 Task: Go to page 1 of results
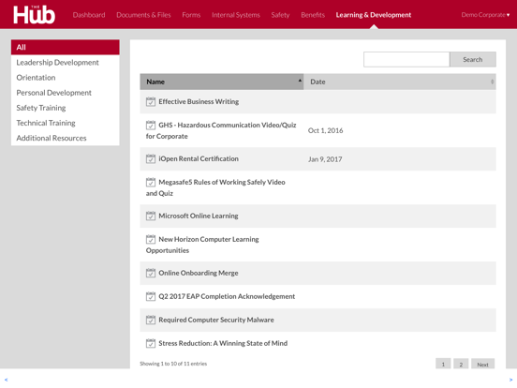pyautogui.click(x=443, y=364)
